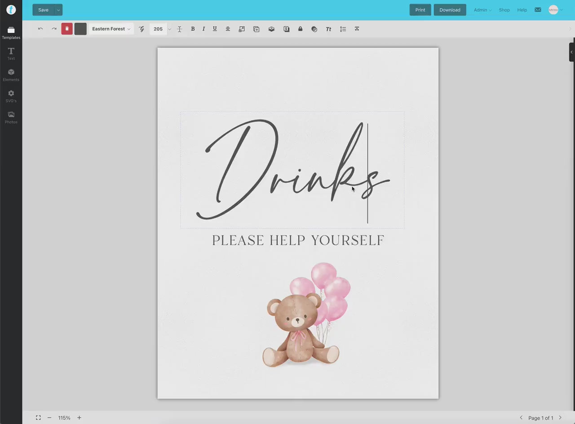This screenshot has width=575, height=424.
Task: Open the Shop link
Action: pos(504,10)
